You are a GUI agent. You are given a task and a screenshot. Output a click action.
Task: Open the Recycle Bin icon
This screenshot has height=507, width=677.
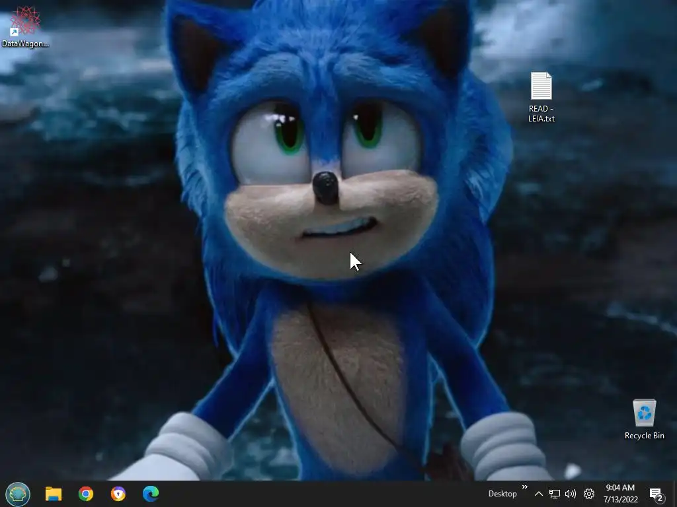(x=644, y=419)
